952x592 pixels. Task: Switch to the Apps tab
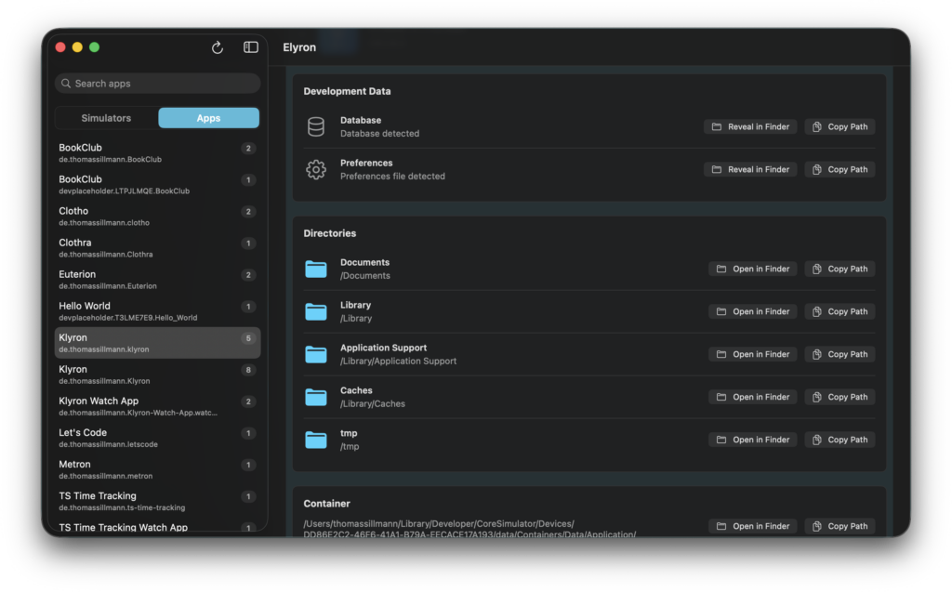[x=208, y=118]
